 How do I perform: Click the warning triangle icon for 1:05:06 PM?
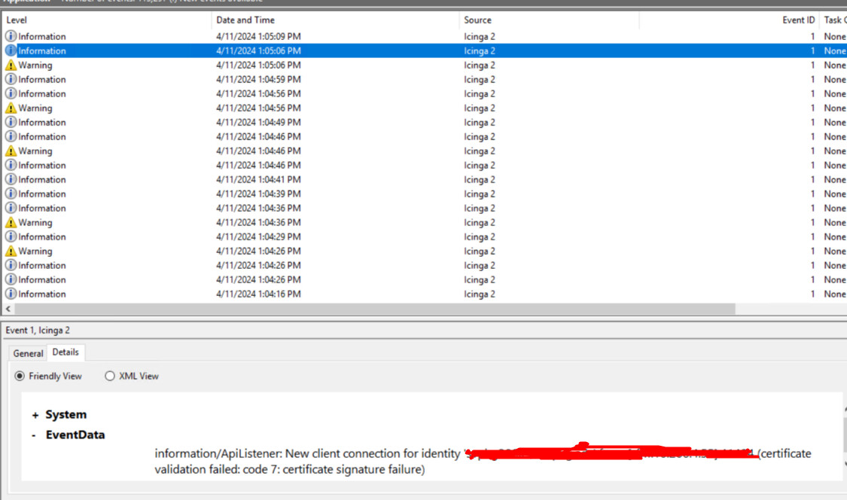tap(11, 66)
